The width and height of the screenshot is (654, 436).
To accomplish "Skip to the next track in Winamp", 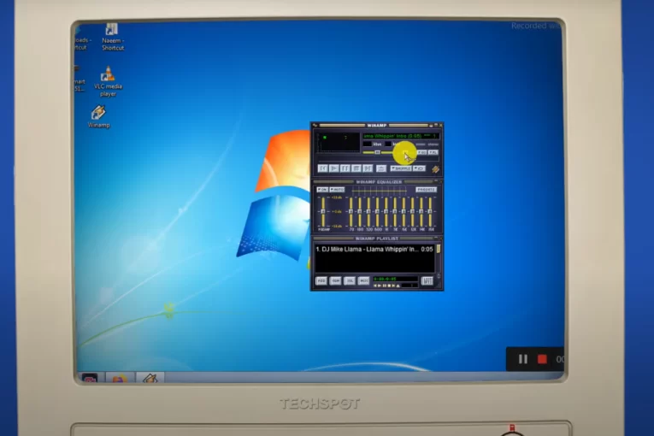I will 367,168.
